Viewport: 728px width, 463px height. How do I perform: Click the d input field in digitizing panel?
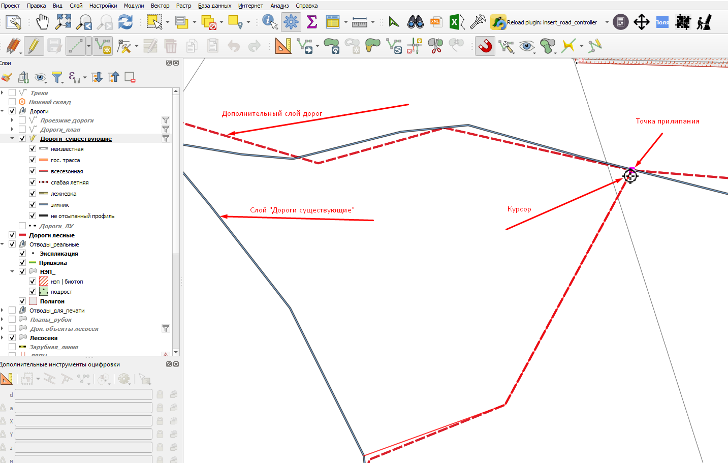(x=83, y=394)
